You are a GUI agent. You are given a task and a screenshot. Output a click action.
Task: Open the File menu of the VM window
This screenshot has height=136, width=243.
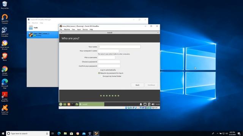(61, 29)
